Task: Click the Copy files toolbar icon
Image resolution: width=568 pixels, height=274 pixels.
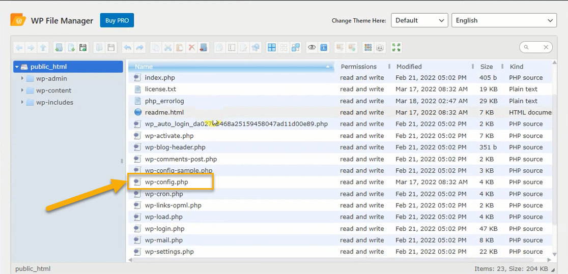Action: pos(156,47)
